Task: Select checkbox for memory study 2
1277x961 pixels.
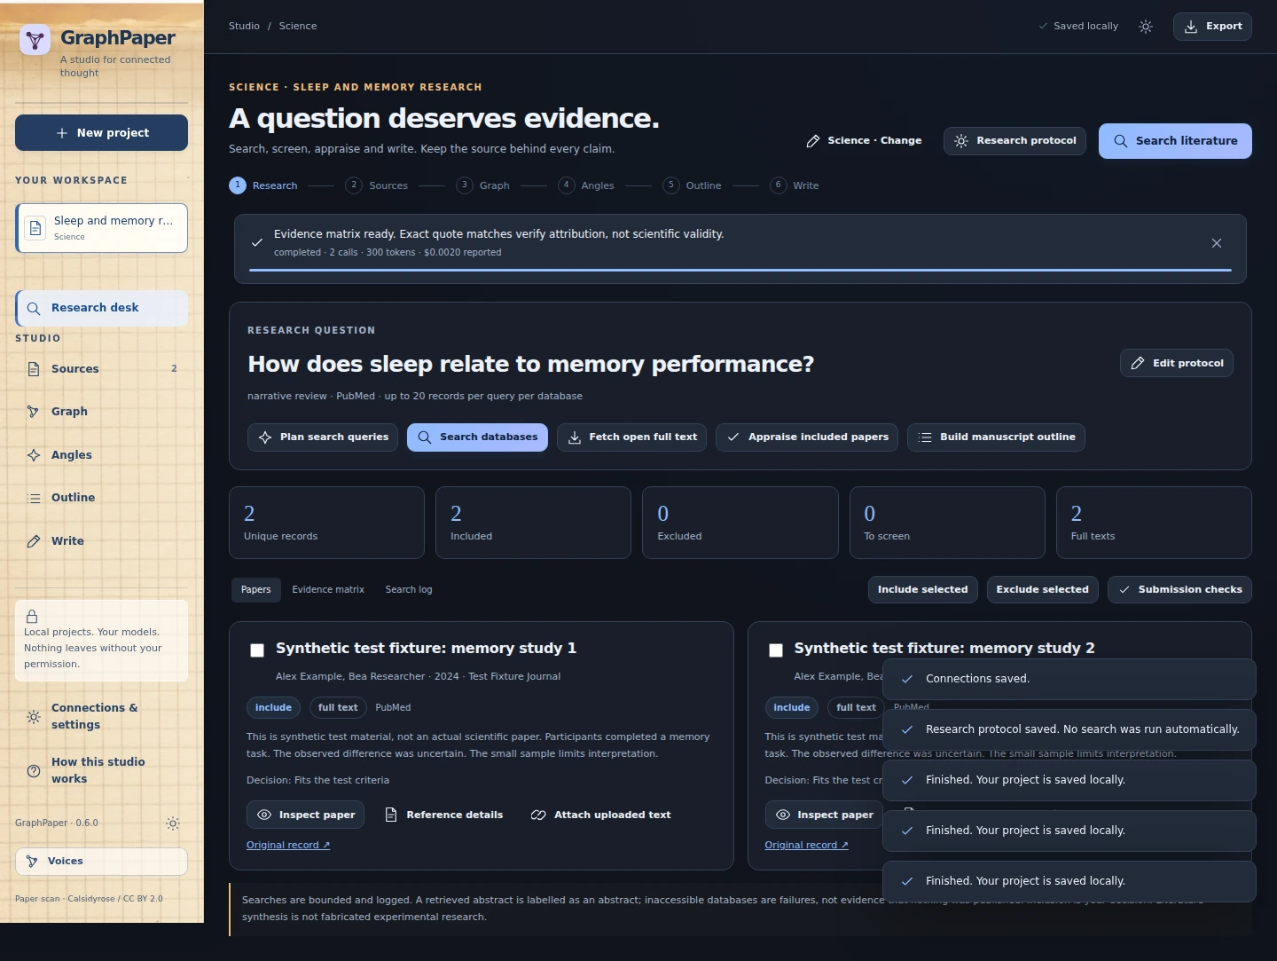Action: [x=776, y=650]
